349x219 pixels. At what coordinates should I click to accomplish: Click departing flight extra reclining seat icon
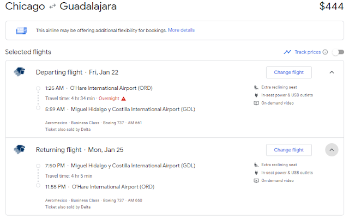click(x=256, y=87)
